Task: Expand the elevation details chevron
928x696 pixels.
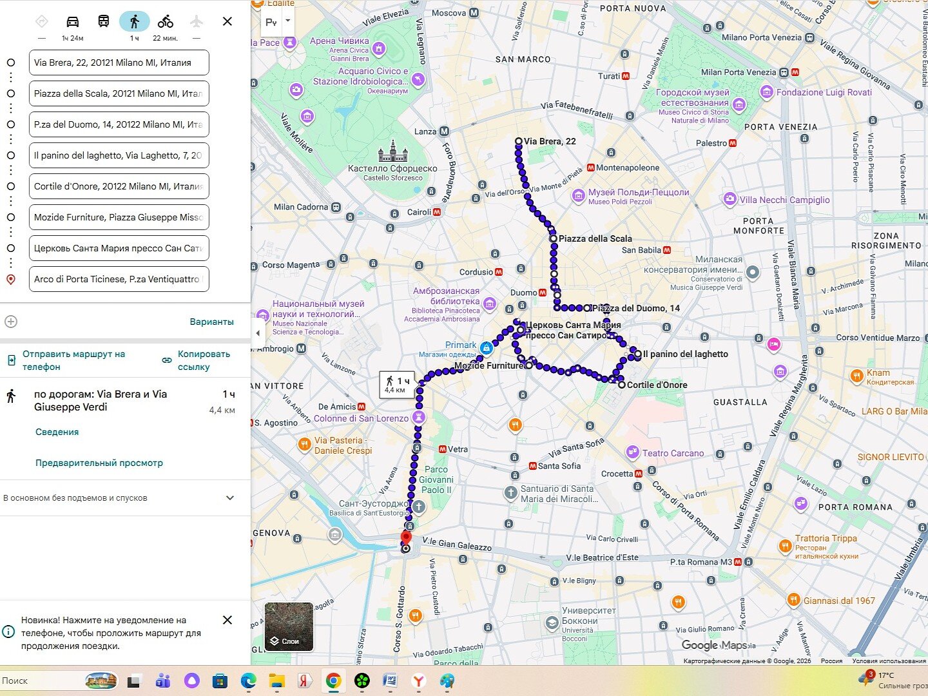Action: coord(230,498)
